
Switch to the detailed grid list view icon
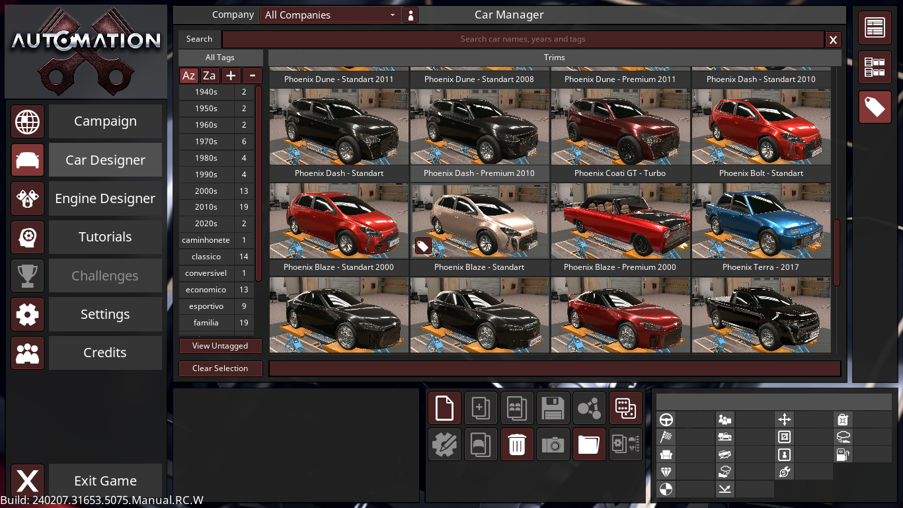pyautogui.click(x=875, y=67)
